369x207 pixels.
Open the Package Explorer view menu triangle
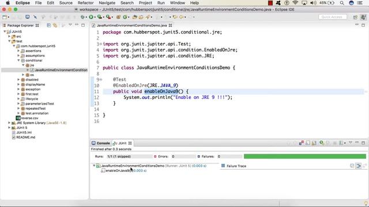pyautogui.click(x=70, y=25)
